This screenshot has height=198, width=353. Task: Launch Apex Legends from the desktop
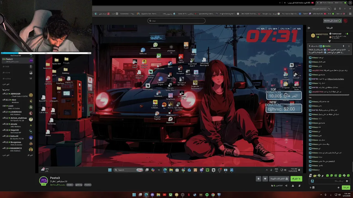181,59
